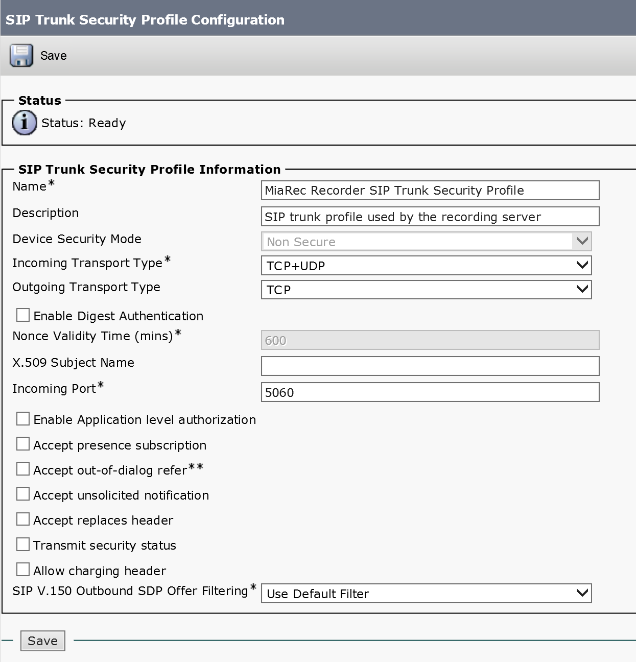The height and width of the screenshot is (662, 636).
Task: Check Accept unsolicited notification
Action: pos(23,494)
